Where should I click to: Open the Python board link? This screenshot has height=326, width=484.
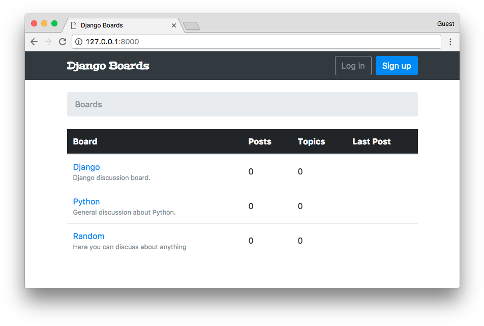(86, 201)
